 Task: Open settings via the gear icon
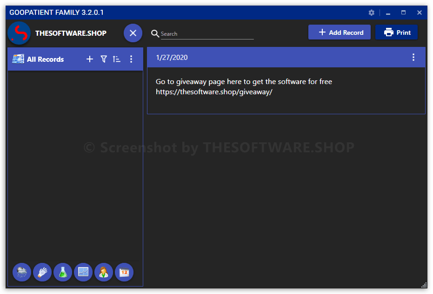(372, 13)
